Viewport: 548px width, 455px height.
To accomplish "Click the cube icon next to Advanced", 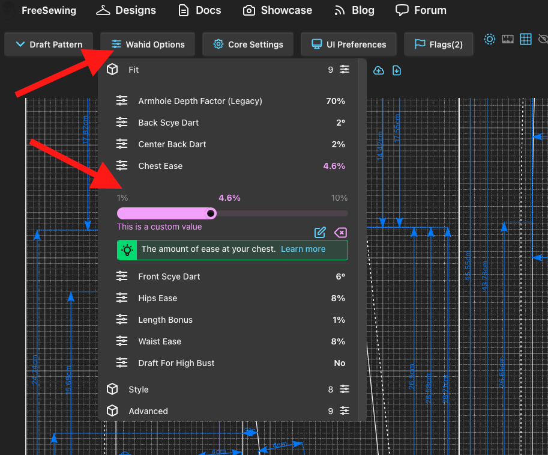I will pyautogui.click(x=112, y=411).
